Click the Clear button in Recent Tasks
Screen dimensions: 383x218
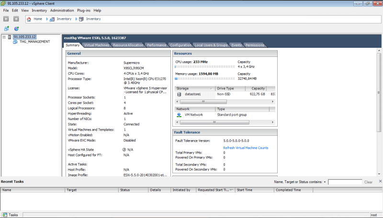click(x=368, y=182)
